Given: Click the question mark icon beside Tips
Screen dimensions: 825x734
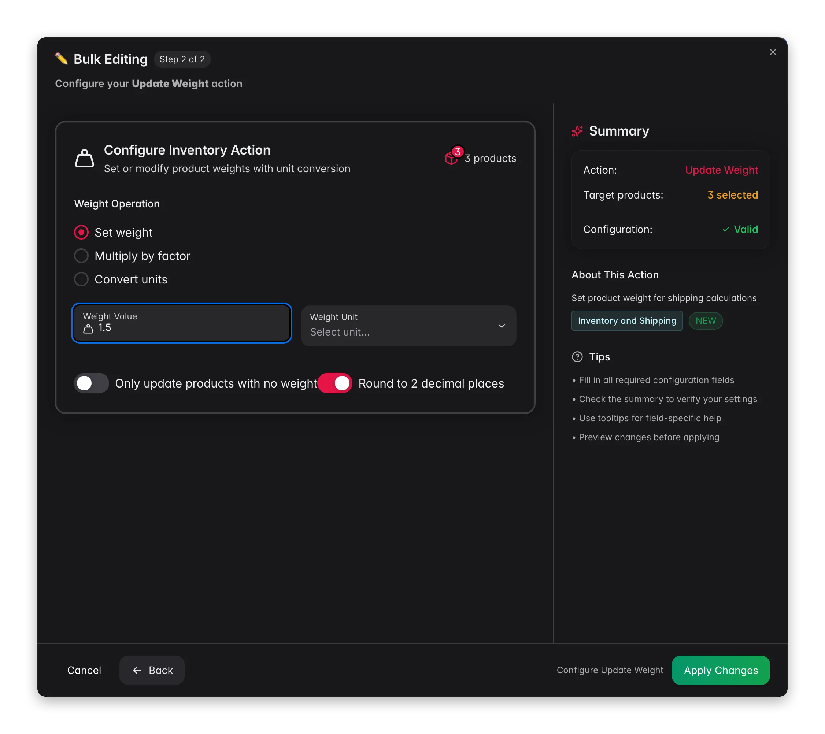Looking at the screenshot, I should coord(577,357).
